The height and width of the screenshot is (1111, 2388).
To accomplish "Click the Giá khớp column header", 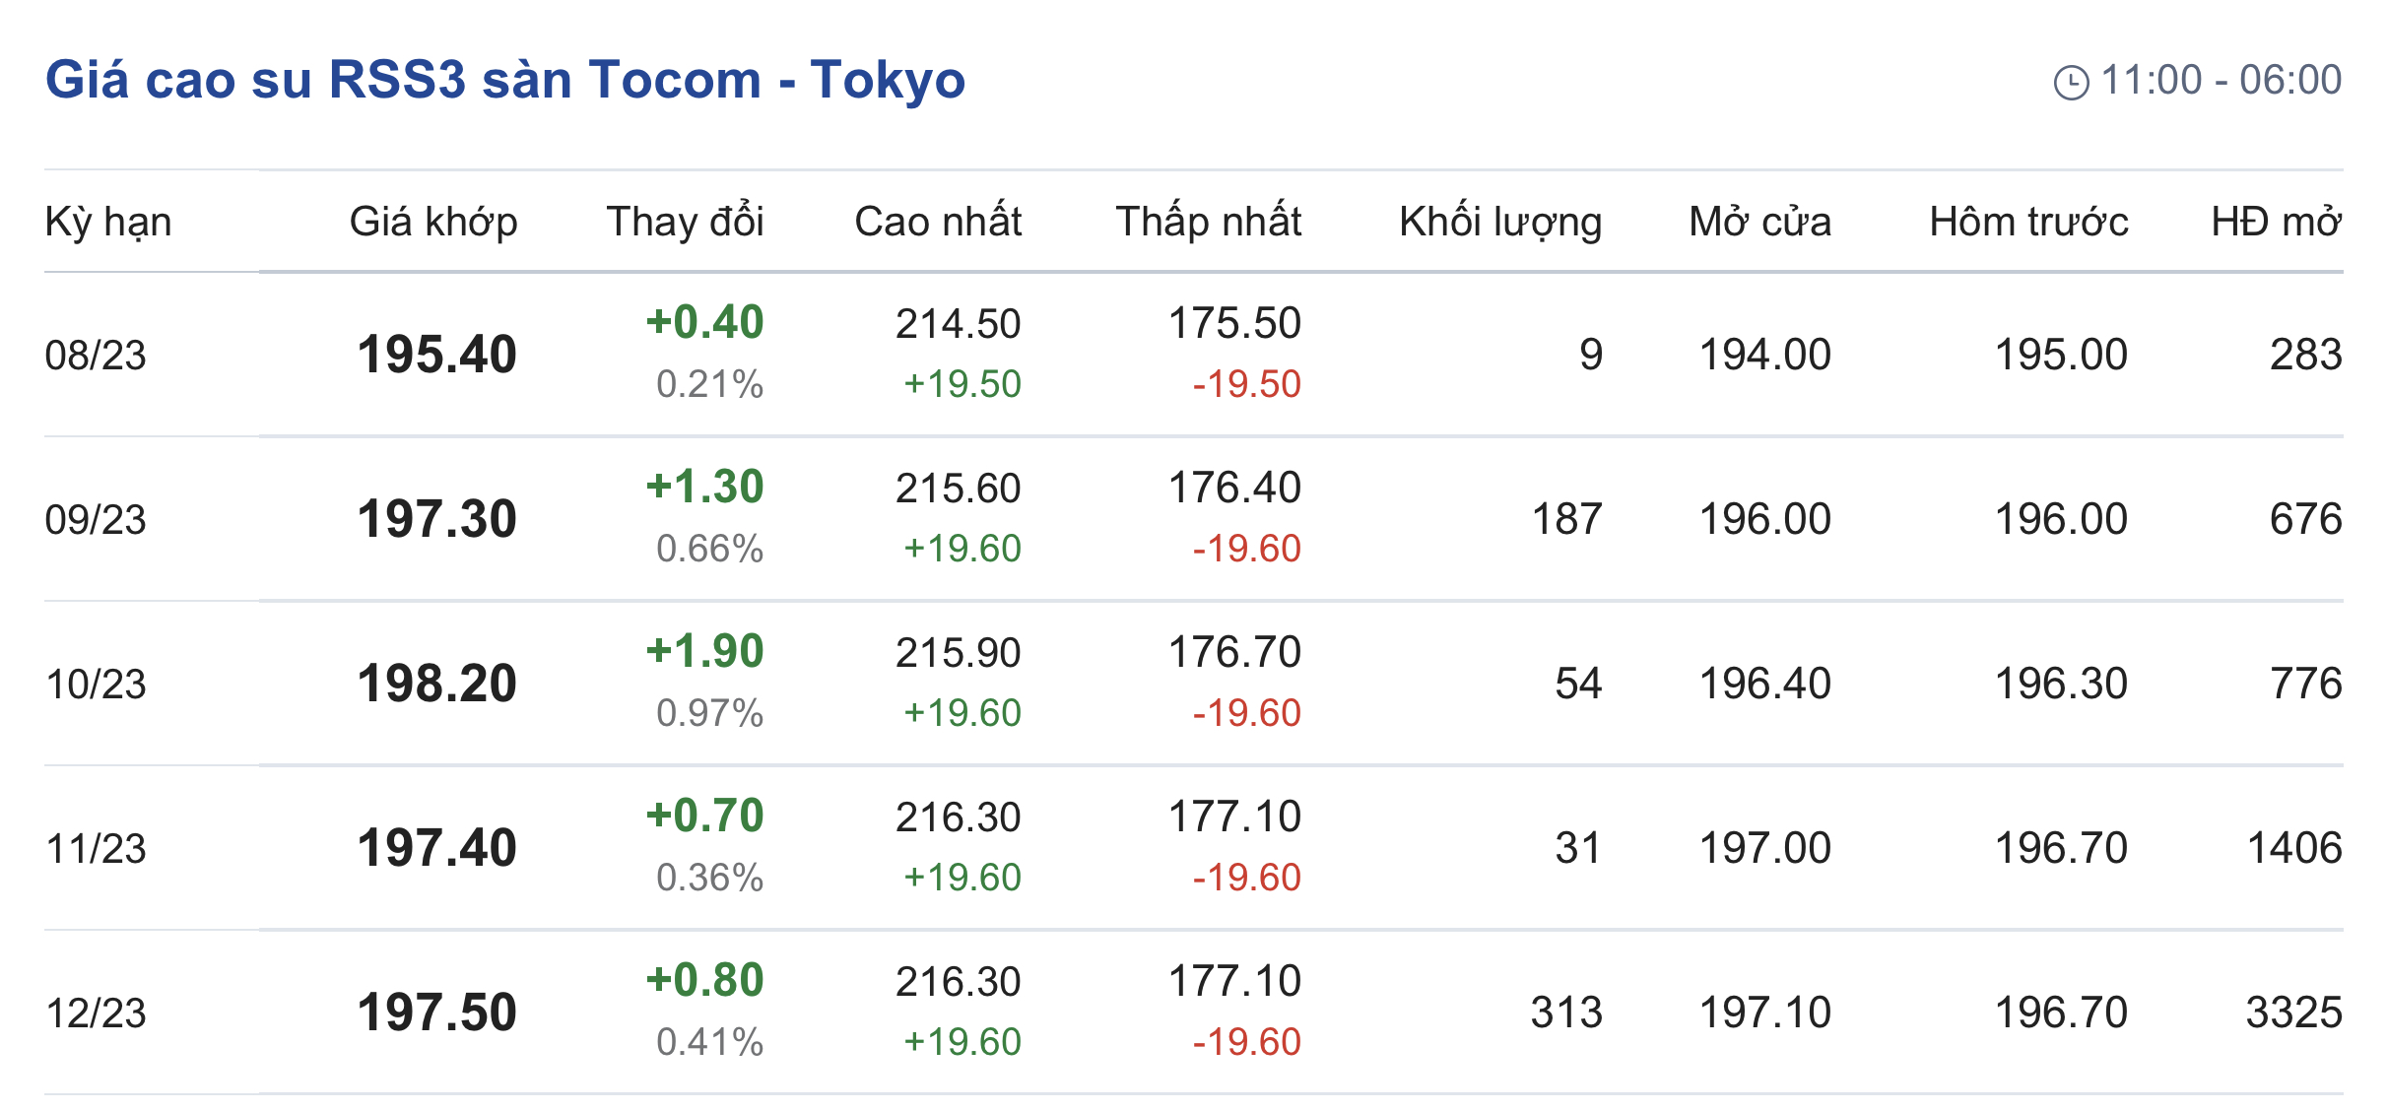I will click(x=433, y=222).
